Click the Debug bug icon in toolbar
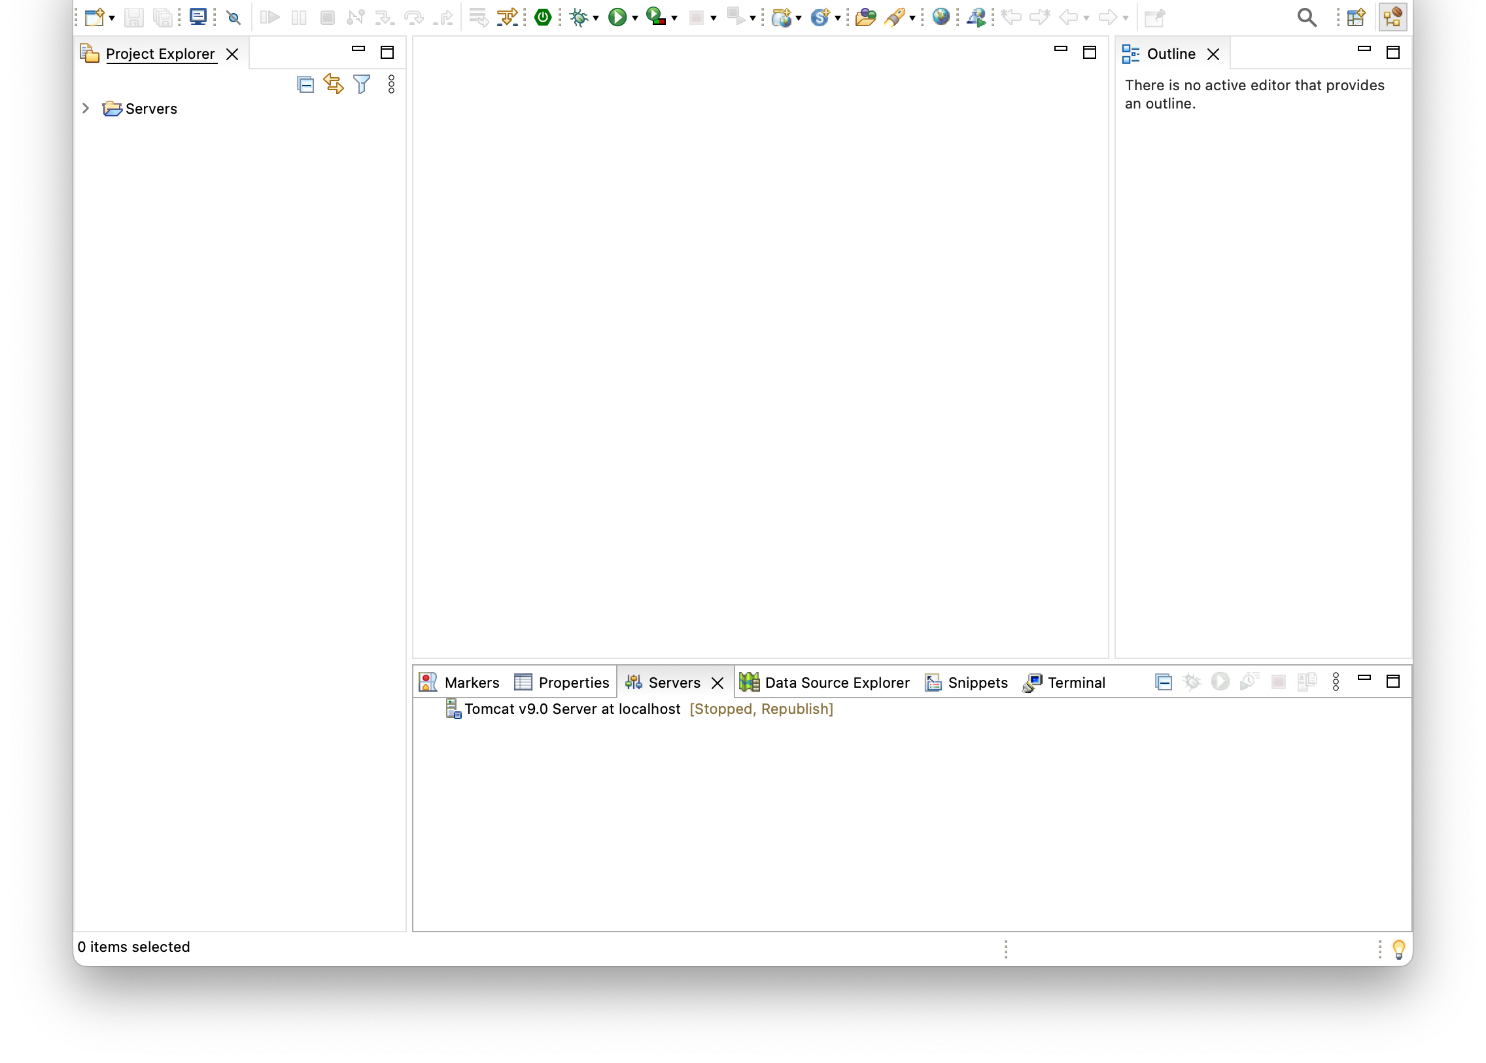This screenshot has width=1486, height=1063. [578, 17]
